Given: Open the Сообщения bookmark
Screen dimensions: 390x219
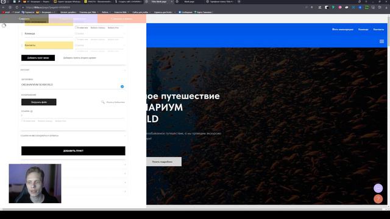Looking at the screenshot, I should 185,12.
